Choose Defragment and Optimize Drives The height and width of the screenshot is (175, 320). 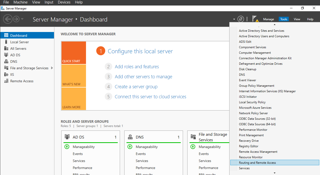pyautogui.click(x=274, y=64)
